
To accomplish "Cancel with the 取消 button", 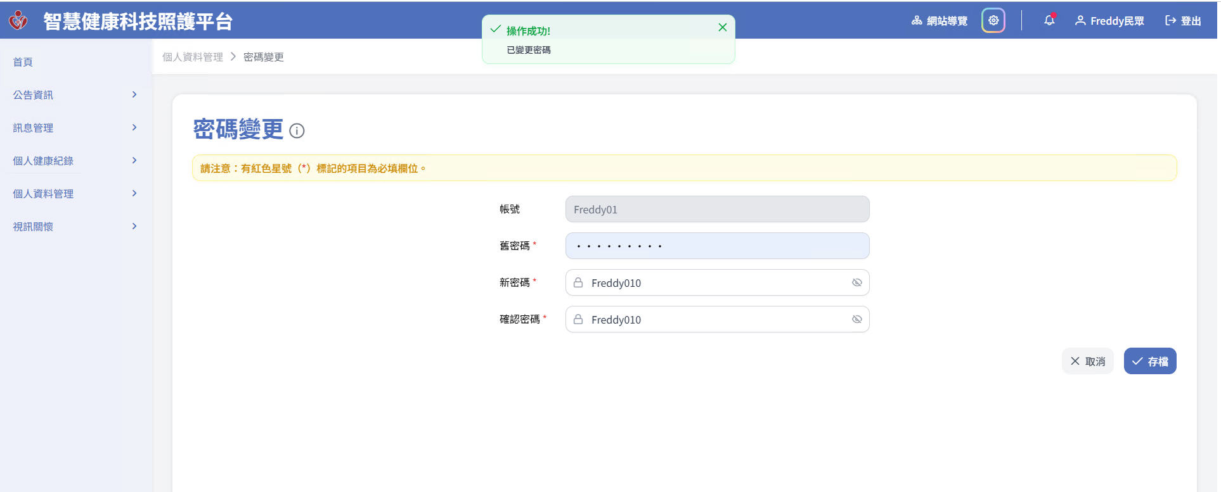I will [1087, 361].
